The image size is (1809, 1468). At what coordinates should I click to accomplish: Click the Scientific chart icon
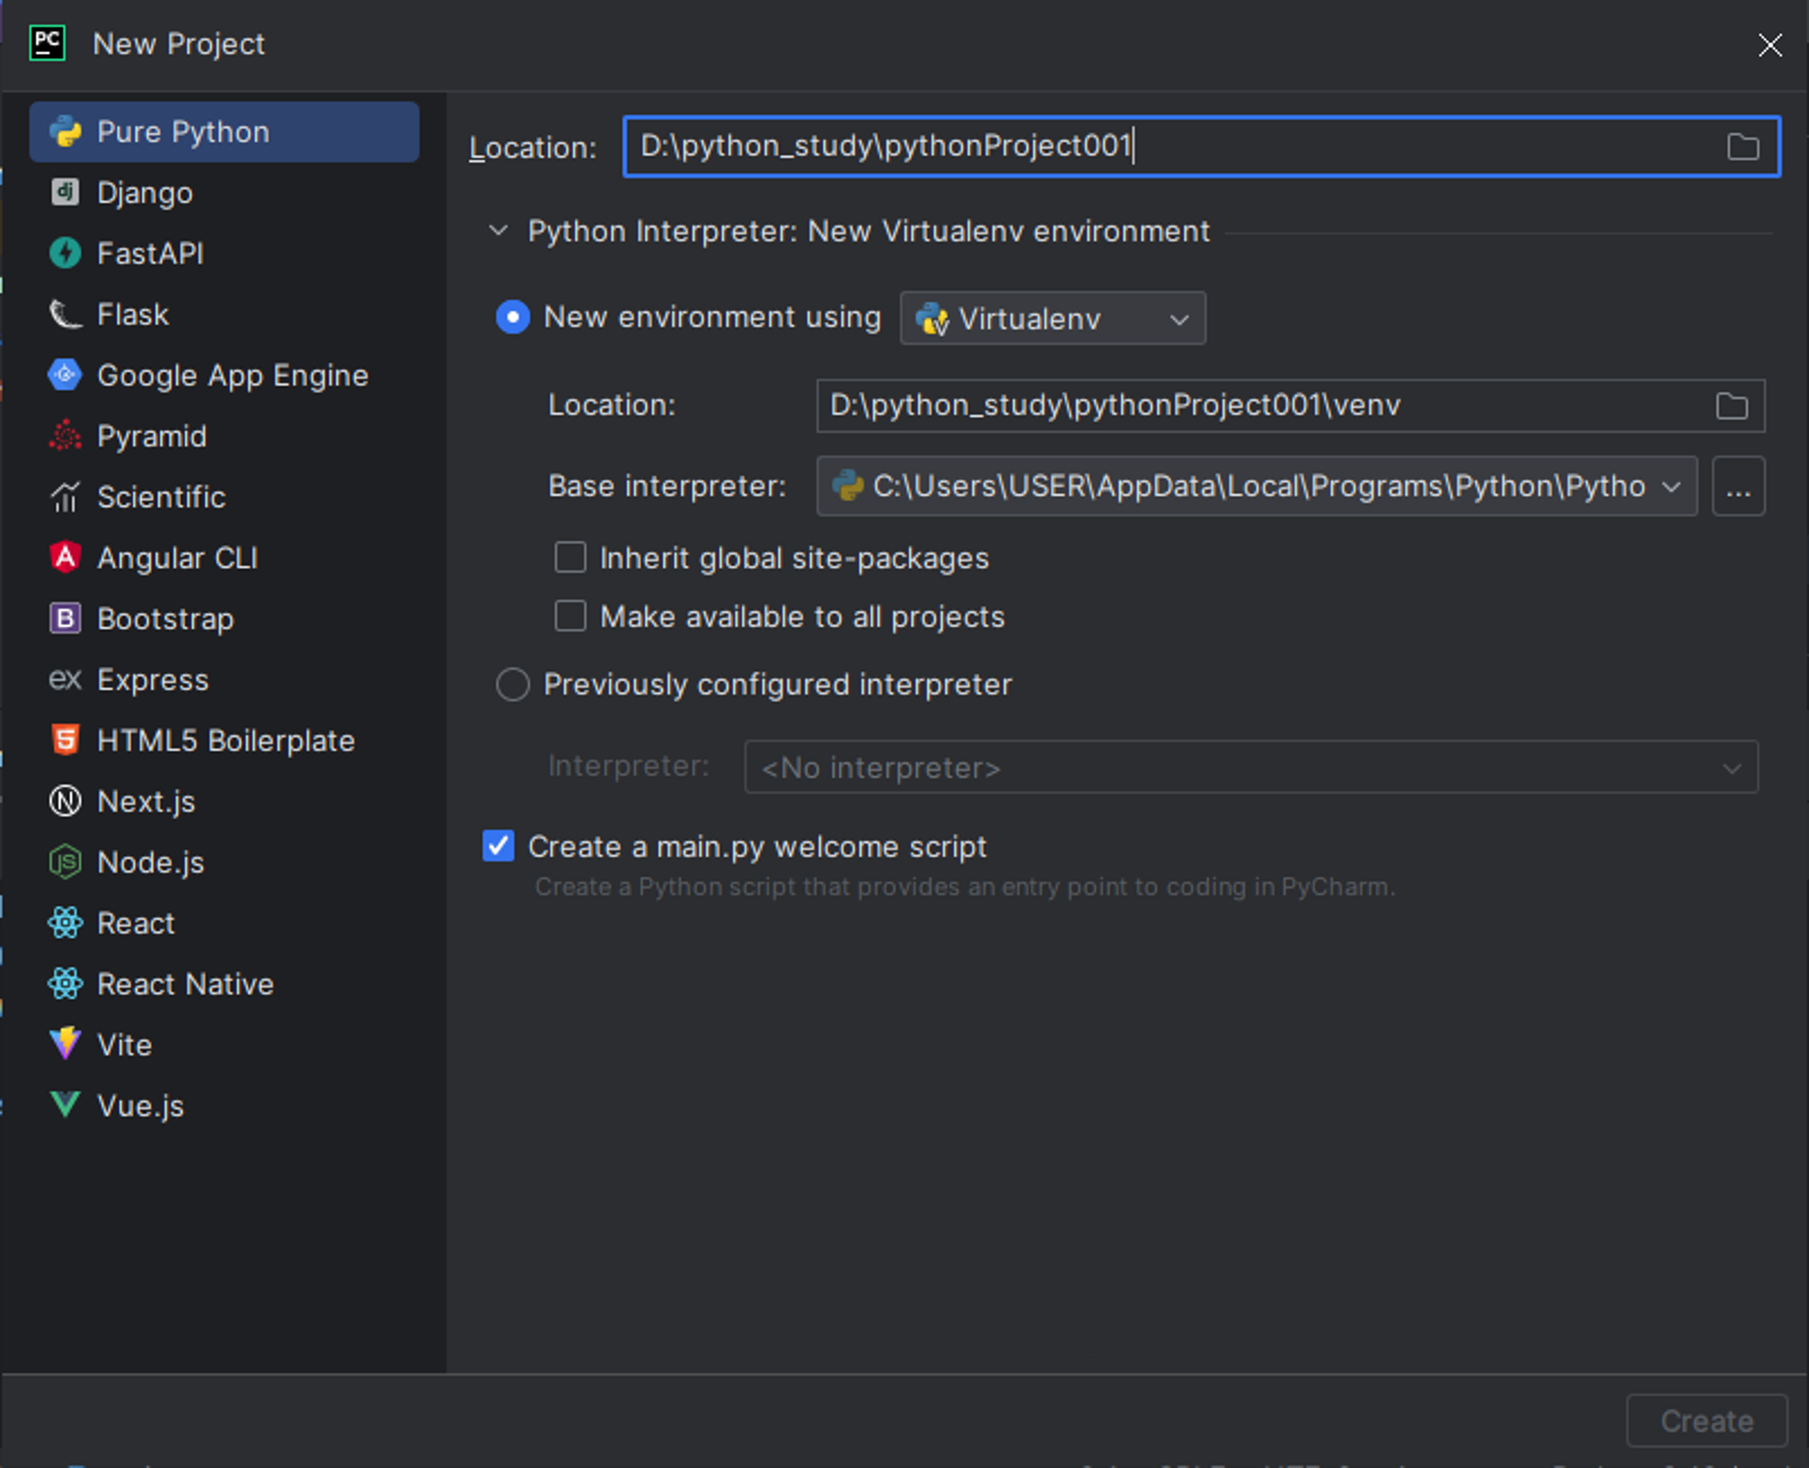click(65, 497)
